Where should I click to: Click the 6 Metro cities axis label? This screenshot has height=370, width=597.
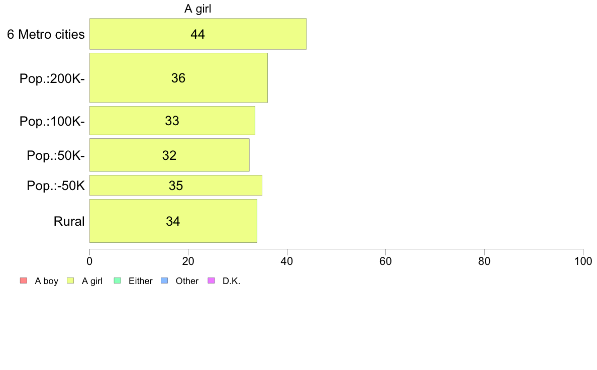[46, 34]
